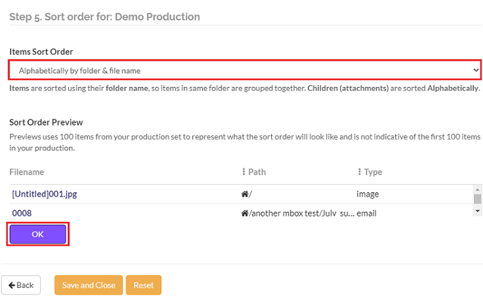Image resolution: width=483 pixels, height=298 pixels.
Task: Open the Type column menu icon
Action: coord(359,172)
